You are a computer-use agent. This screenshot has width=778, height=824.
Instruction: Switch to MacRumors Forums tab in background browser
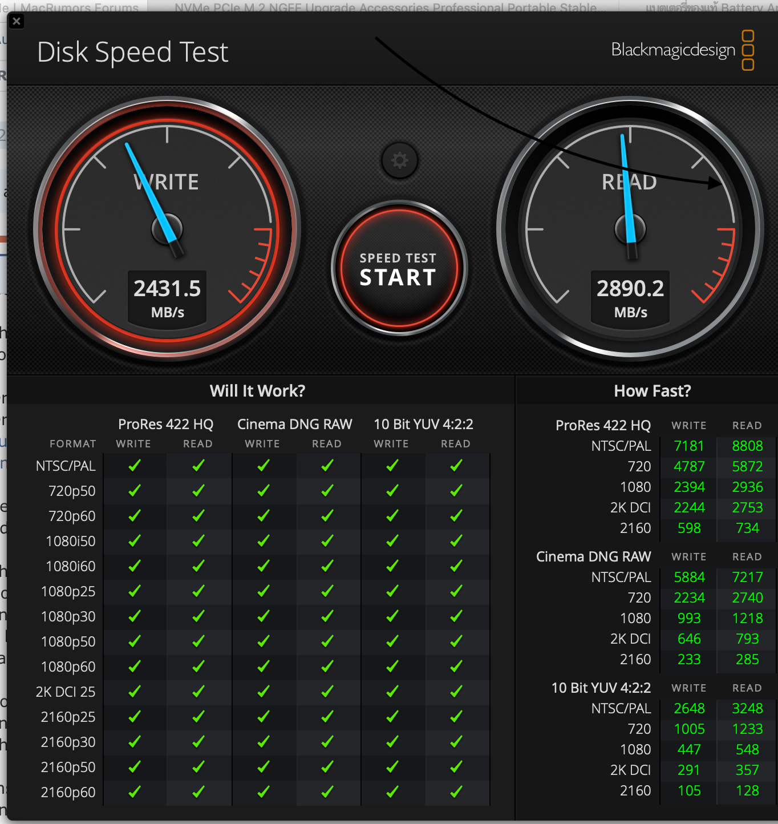pyautogui.click(x=74, y=6)
